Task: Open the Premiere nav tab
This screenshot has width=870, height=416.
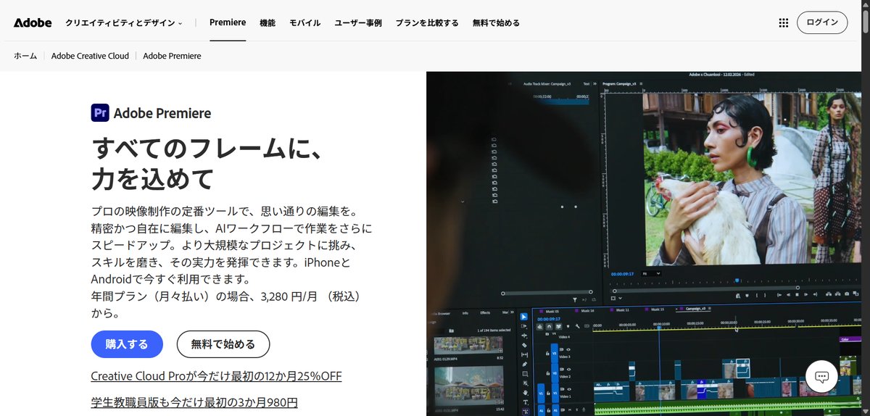Action: pyautogui.click(x=228, y=22)
